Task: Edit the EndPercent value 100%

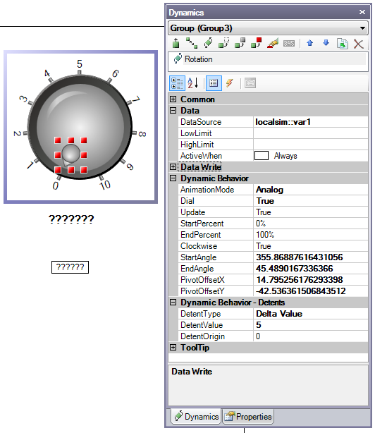Action: point(310,235)
